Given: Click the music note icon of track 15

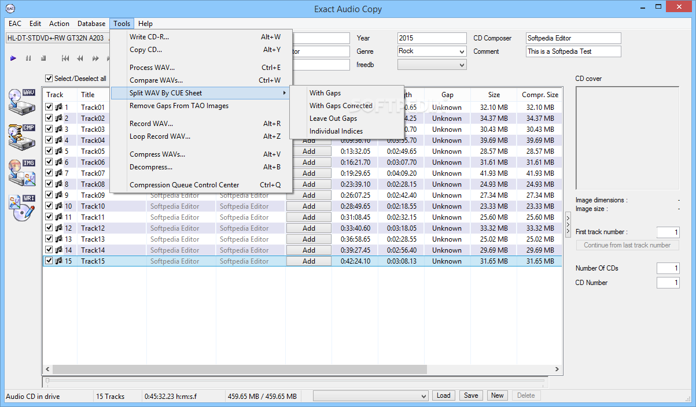Looking at the screenshot, I should 58,261.
